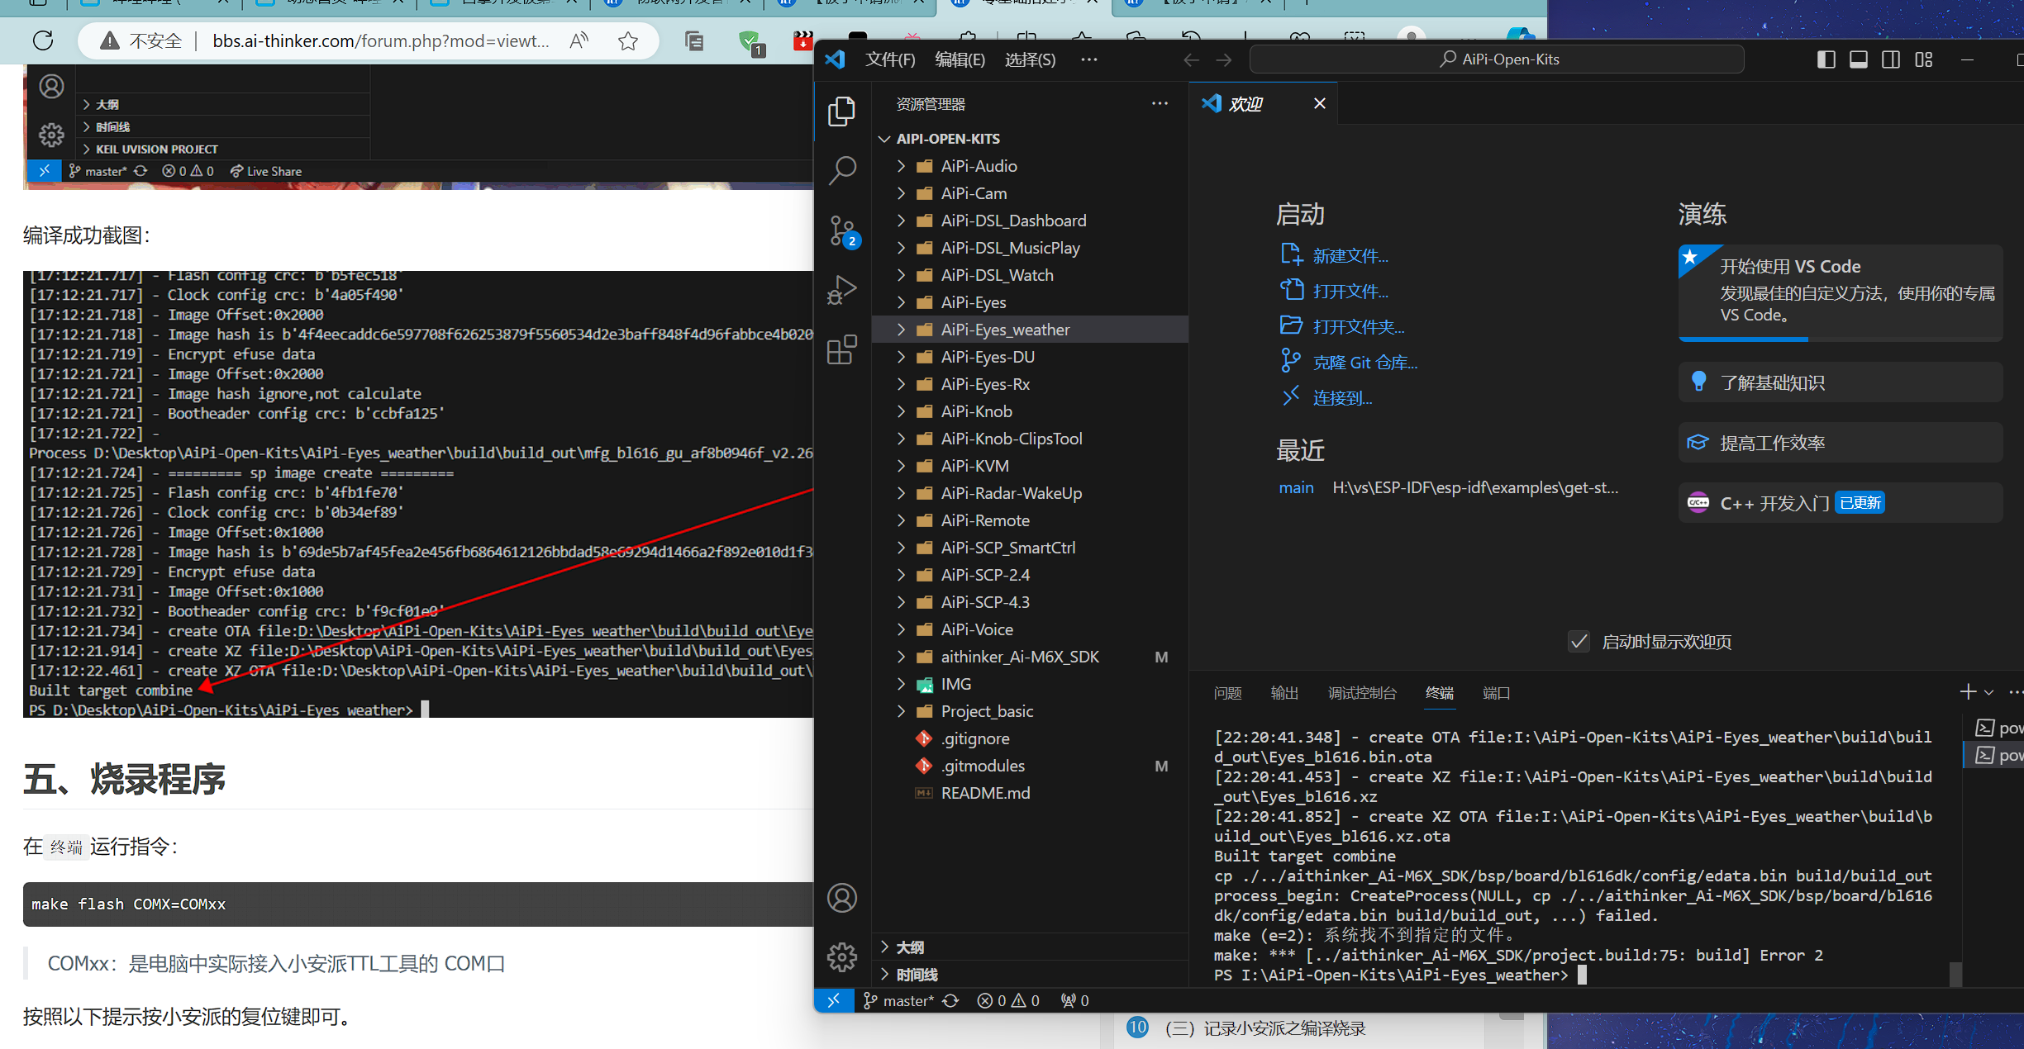Click the browser address bar URL

tap(380, 40)
